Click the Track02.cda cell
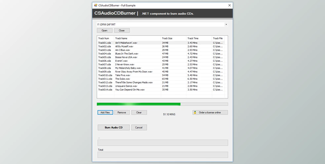The height and width of the screenshot is (164, 325). coord(105,47)
